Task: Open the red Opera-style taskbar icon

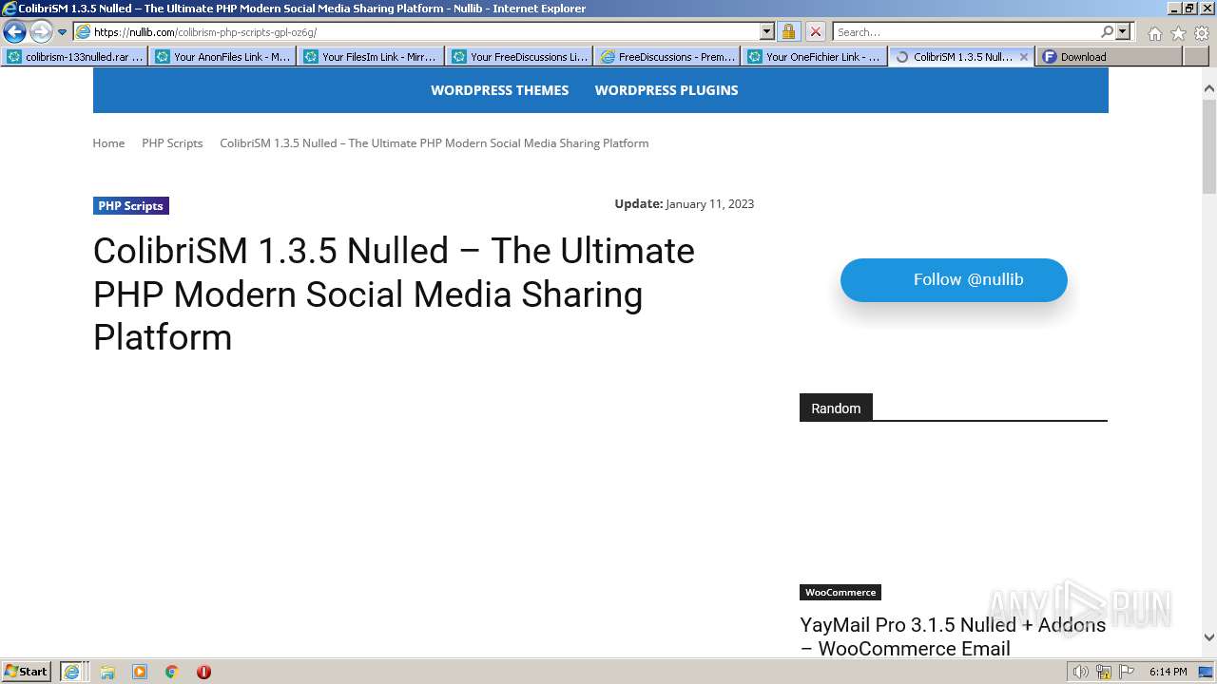Action: [203, 672]
